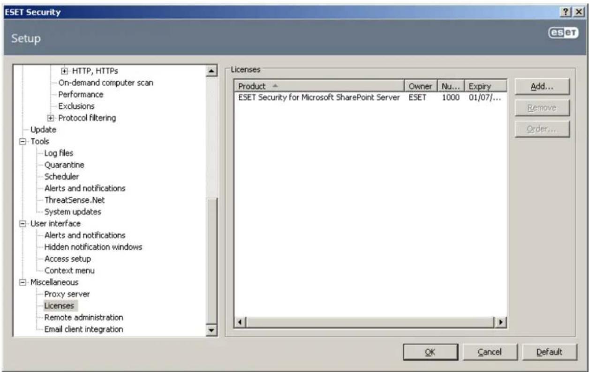This screenshot has height=372, width=589.
Task: Collapse the Tools tree section
Action: click(x=23, y=141)
